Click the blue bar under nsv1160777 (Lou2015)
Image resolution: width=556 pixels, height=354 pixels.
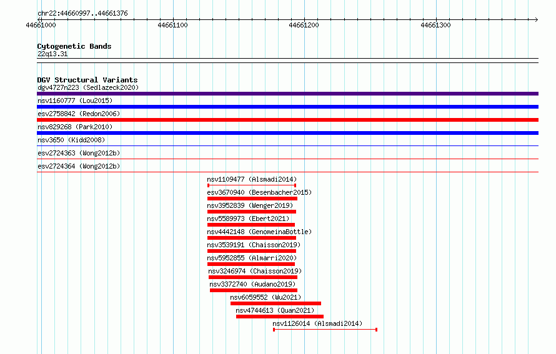[287, 107]
